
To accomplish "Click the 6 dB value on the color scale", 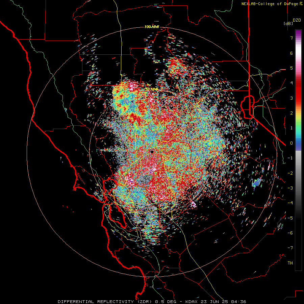I will point(292,53).
